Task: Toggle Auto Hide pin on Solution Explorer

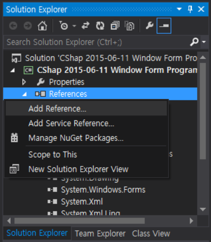Action: (x=190, y=9)
